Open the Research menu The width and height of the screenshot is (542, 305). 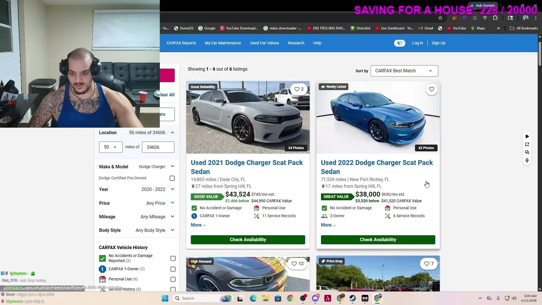(x=296, y=43)
